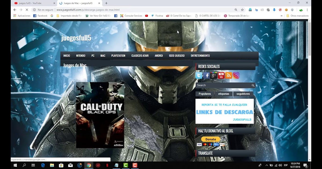
Task: Click the gray camera extension icon
Action: click(262, 10)
